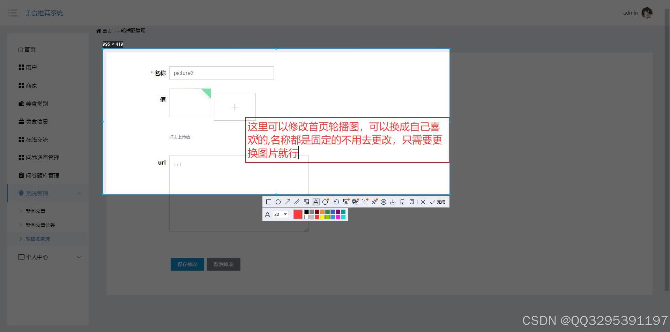Viewport: 670px width, 332px height.
Task: Toggle the text annotation tool
Action: (x=316, y=202)
